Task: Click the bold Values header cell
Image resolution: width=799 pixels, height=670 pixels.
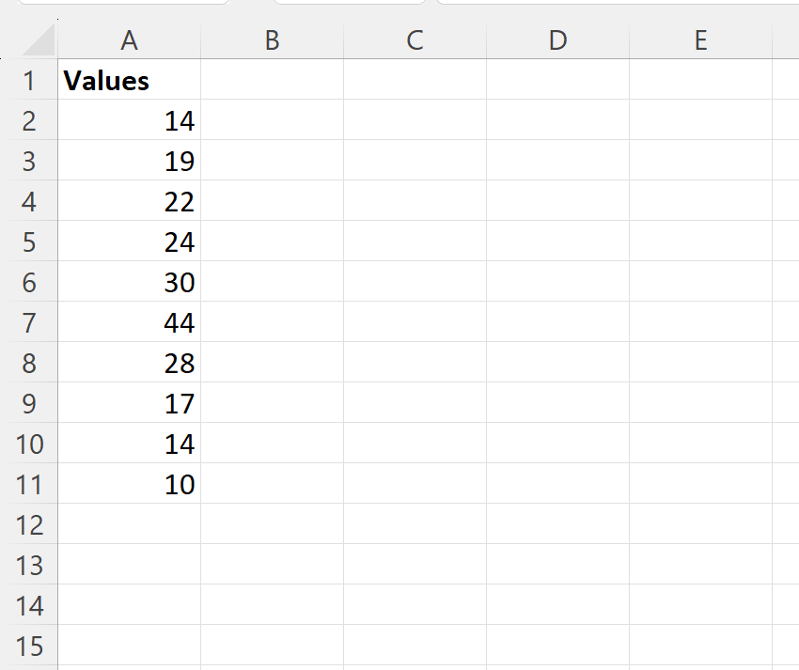Action: 130,80
